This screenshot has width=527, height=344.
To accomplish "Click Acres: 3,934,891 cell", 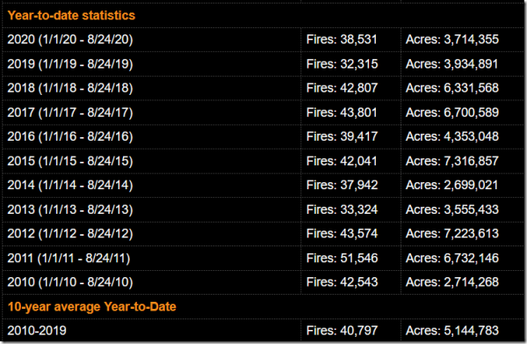I will [x=451, y=64].
